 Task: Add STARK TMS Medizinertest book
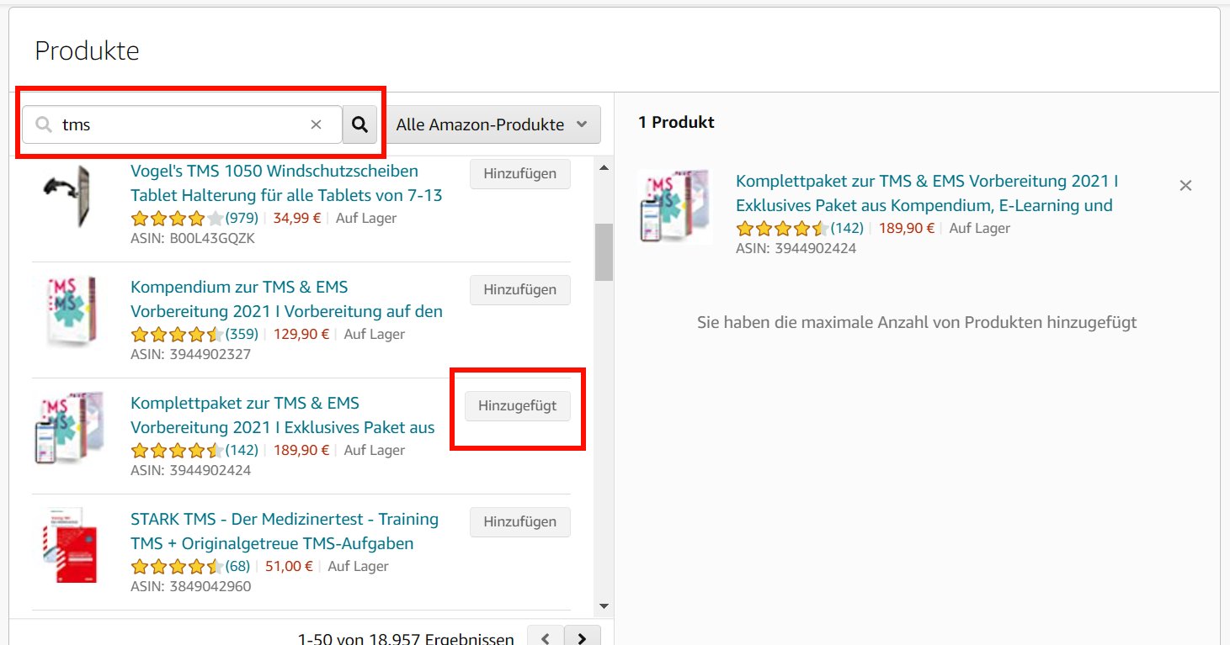click(519, 522)
